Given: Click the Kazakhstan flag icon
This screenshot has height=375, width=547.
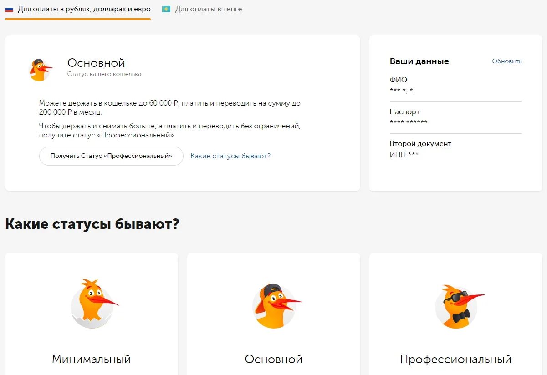Looking at the screenshot, I should coord(166,9).
